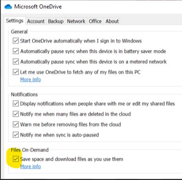Toggle warn before removing files from cloud
This screenshot has height=180, width=182.
click(x=16, y=124)
